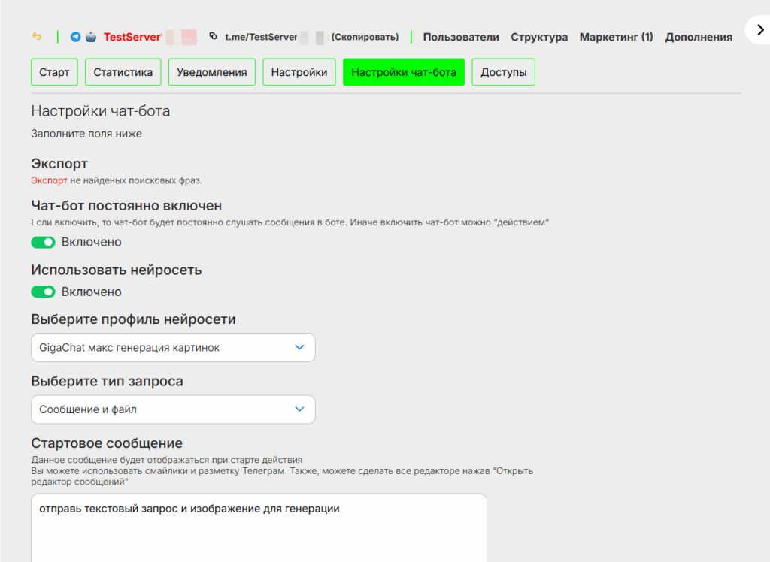Open the Настройки tab
This screenshot has height=562, width=770.
pyautogui.click(x=299, y=72)
